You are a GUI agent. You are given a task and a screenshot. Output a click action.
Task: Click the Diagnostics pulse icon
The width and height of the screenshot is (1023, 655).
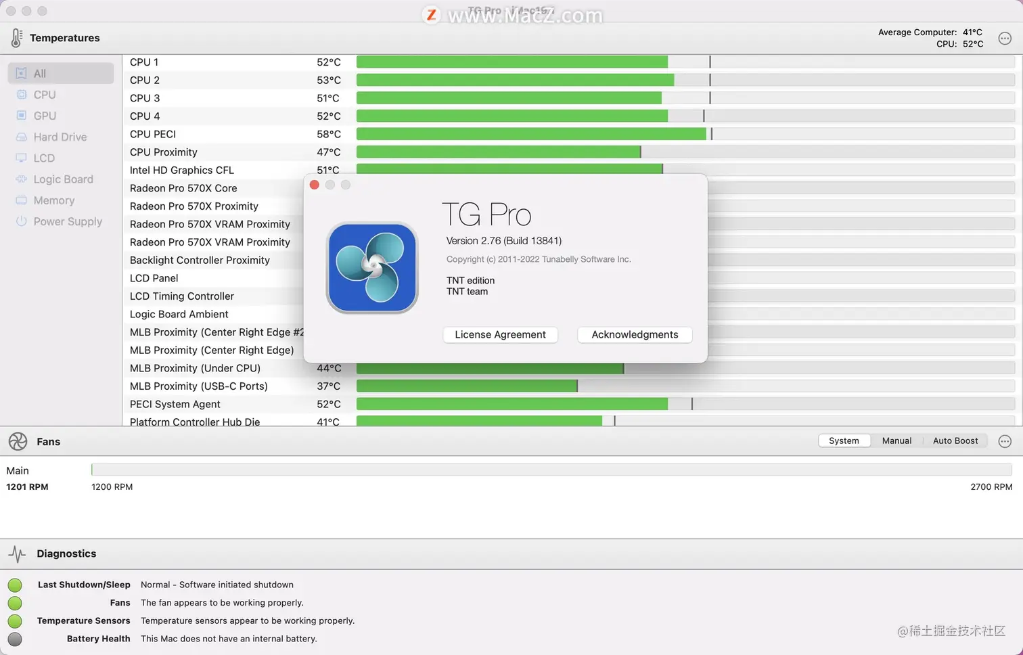tap(18, 554)
